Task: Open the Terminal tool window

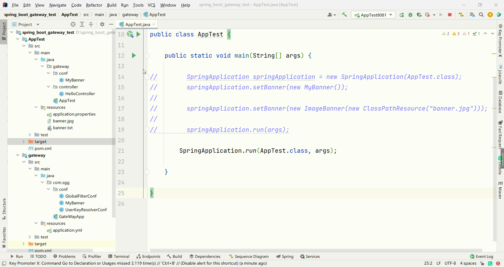Action: coord(118,257)
